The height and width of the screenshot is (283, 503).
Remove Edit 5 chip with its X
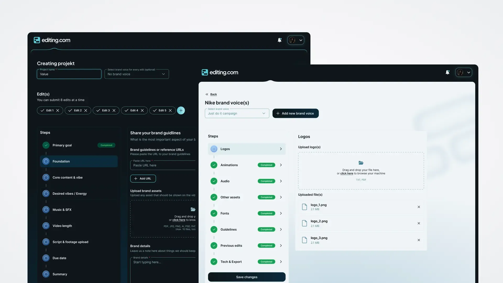coord(170,111)
